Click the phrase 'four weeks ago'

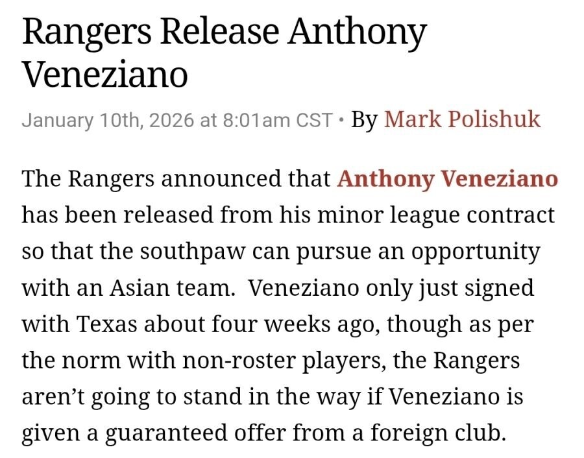tap(296, 324)
